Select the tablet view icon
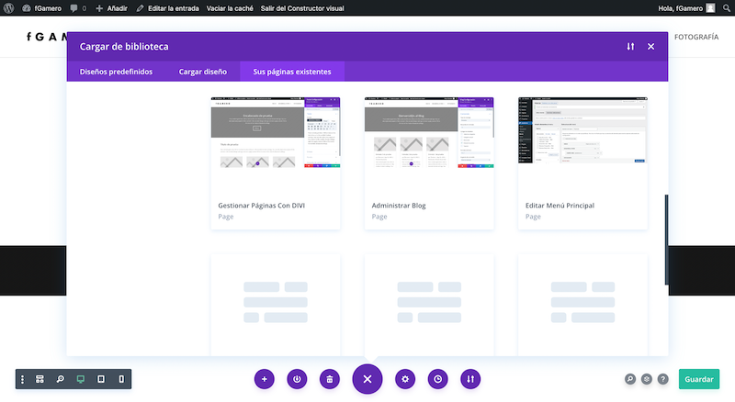Viewport: 735px width, 402px height. pyautogui.click(x=101, y=379)
